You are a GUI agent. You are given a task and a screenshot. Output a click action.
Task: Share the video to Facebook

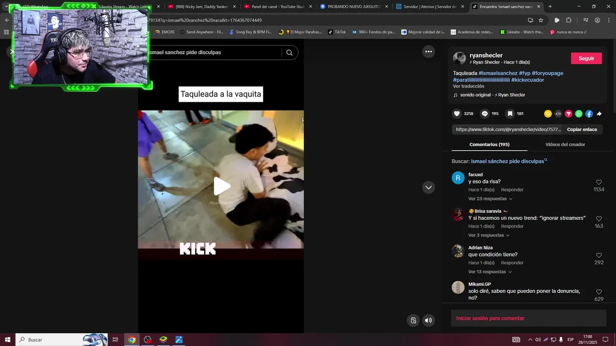click(589, 114)
